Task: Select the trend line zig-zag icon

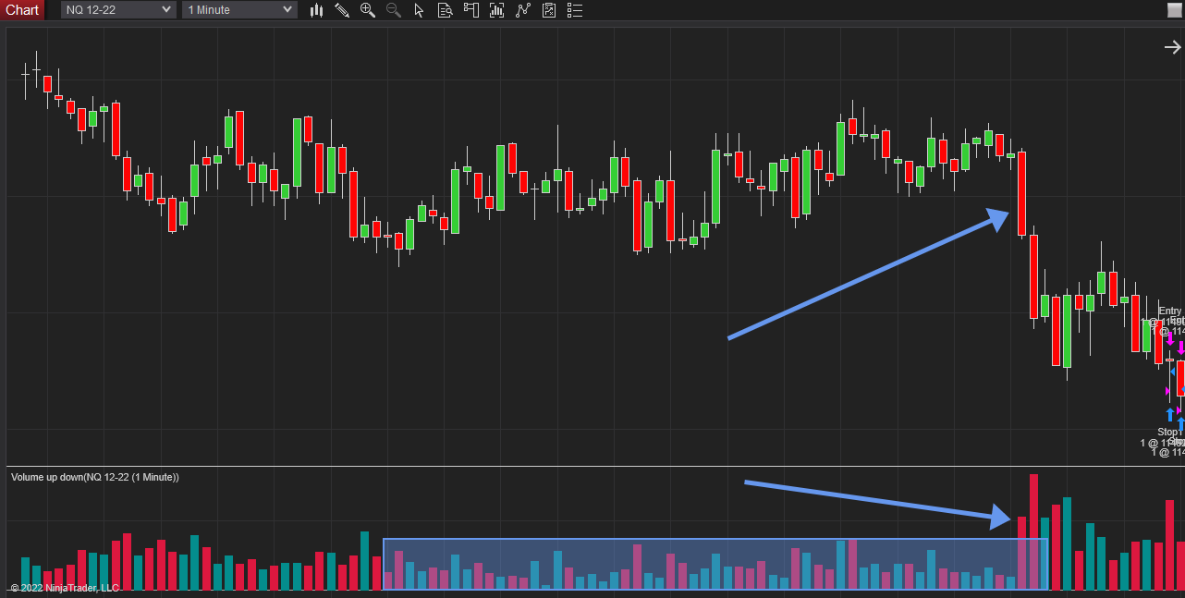Action: [x=522, y=10]
